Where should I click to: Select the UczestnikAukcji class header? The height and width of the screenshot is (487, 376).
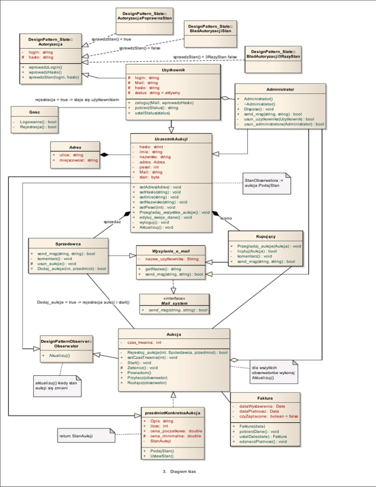(170, 139)
